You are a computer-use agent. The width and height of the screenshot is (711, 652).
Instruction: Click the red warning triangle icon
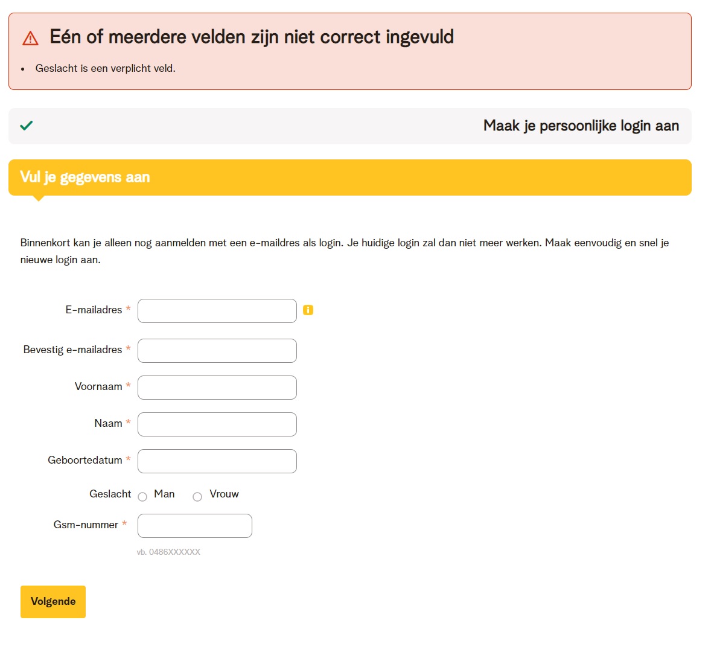click(30, 38)
